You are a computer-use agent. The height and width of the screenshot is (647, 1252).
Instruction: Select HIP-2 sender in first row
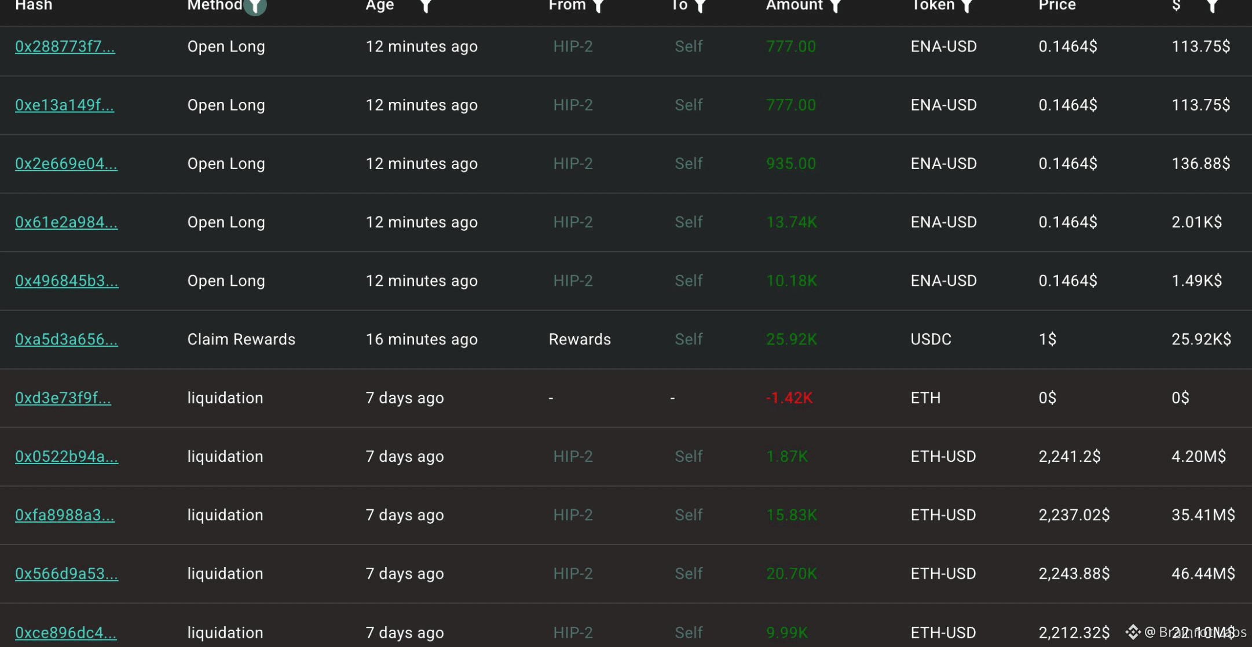point(573,46)
